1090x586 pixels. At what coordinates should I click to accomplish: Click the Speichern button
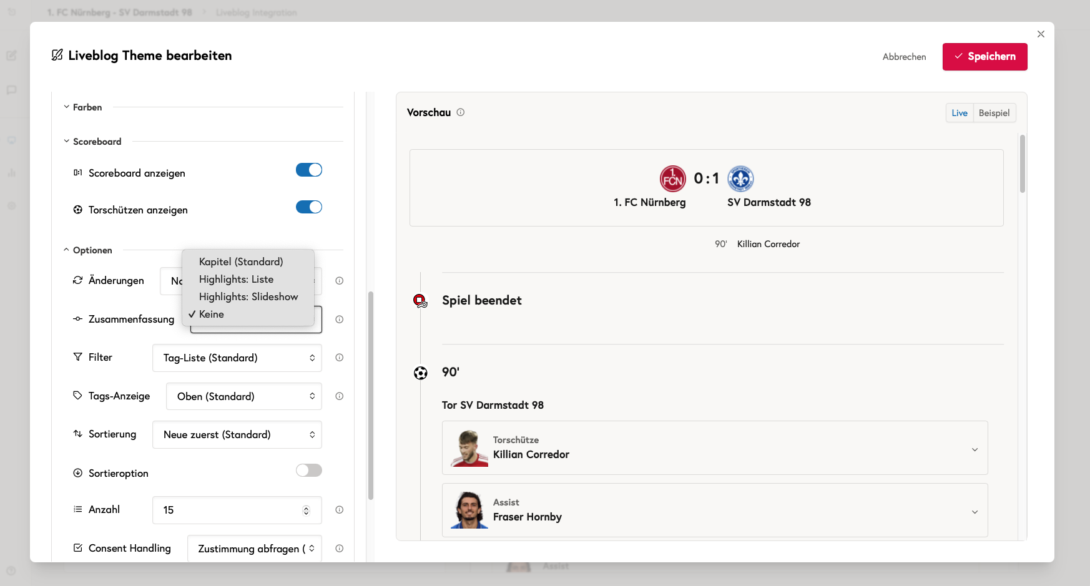point(985,57)
